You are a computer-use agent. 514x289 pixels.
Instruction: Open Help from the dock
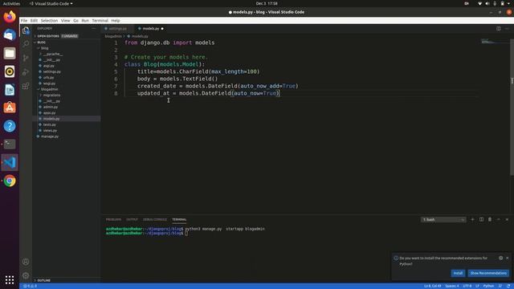pos(10,126)
